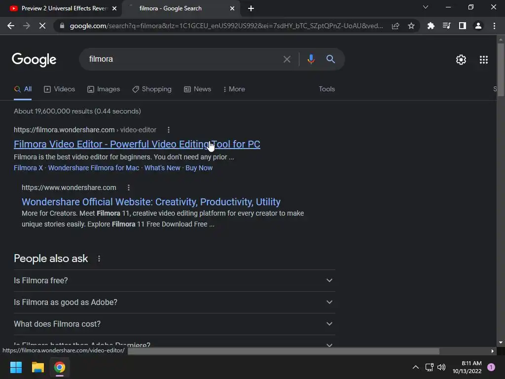Select the All results tab
The width and height of the screenshot is (505, 379).
tap(23, 89)
